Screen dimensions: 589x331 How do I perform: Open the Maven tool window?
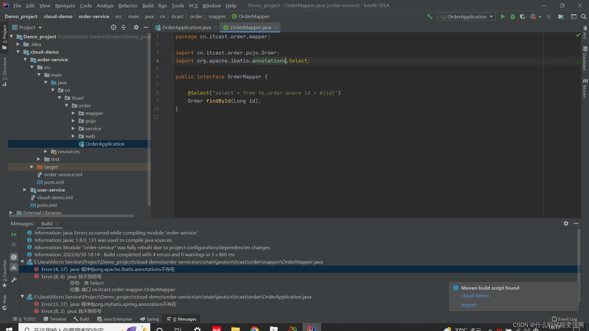(585, 88)
